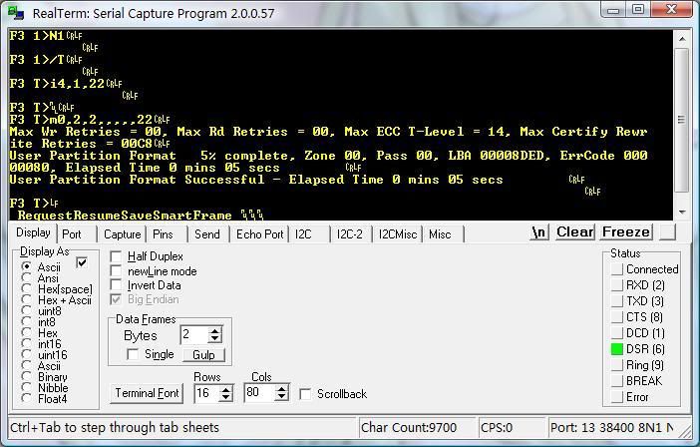
Task: Click the Bytes value field
Action: pyautogui.click(x=194, y=334)
